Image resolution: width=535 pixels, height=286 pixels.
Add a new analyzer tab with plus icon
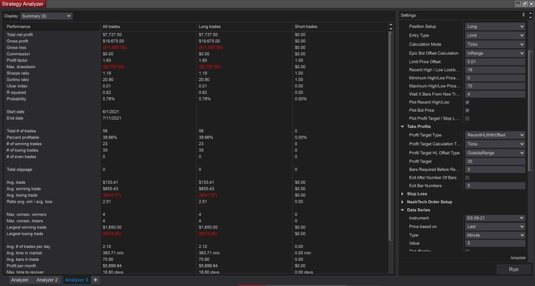[x=96, y=280]
